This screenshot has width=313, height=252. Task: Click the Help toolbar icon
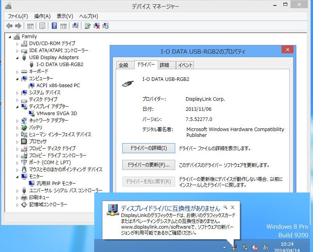(54, 26)
